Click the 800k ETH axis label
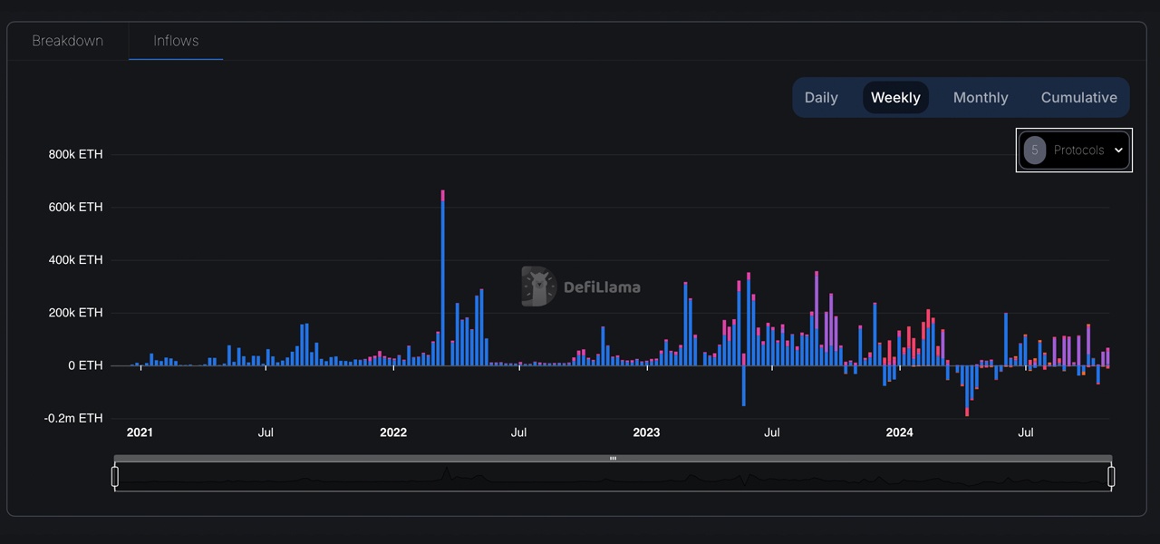1160x544 pixels. pos(75,153)
